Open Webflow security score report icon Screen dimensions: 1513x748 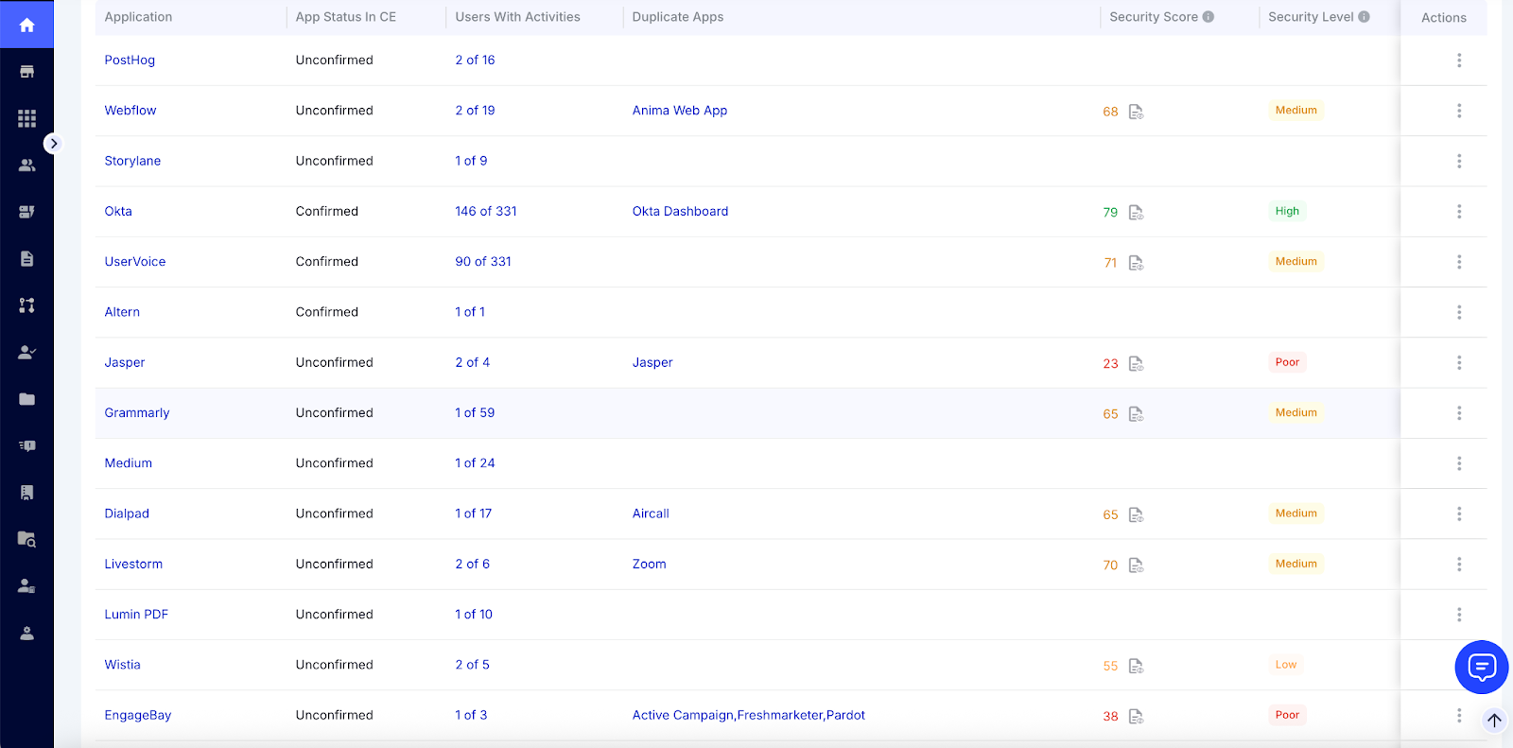click(x=1136, y=112)
